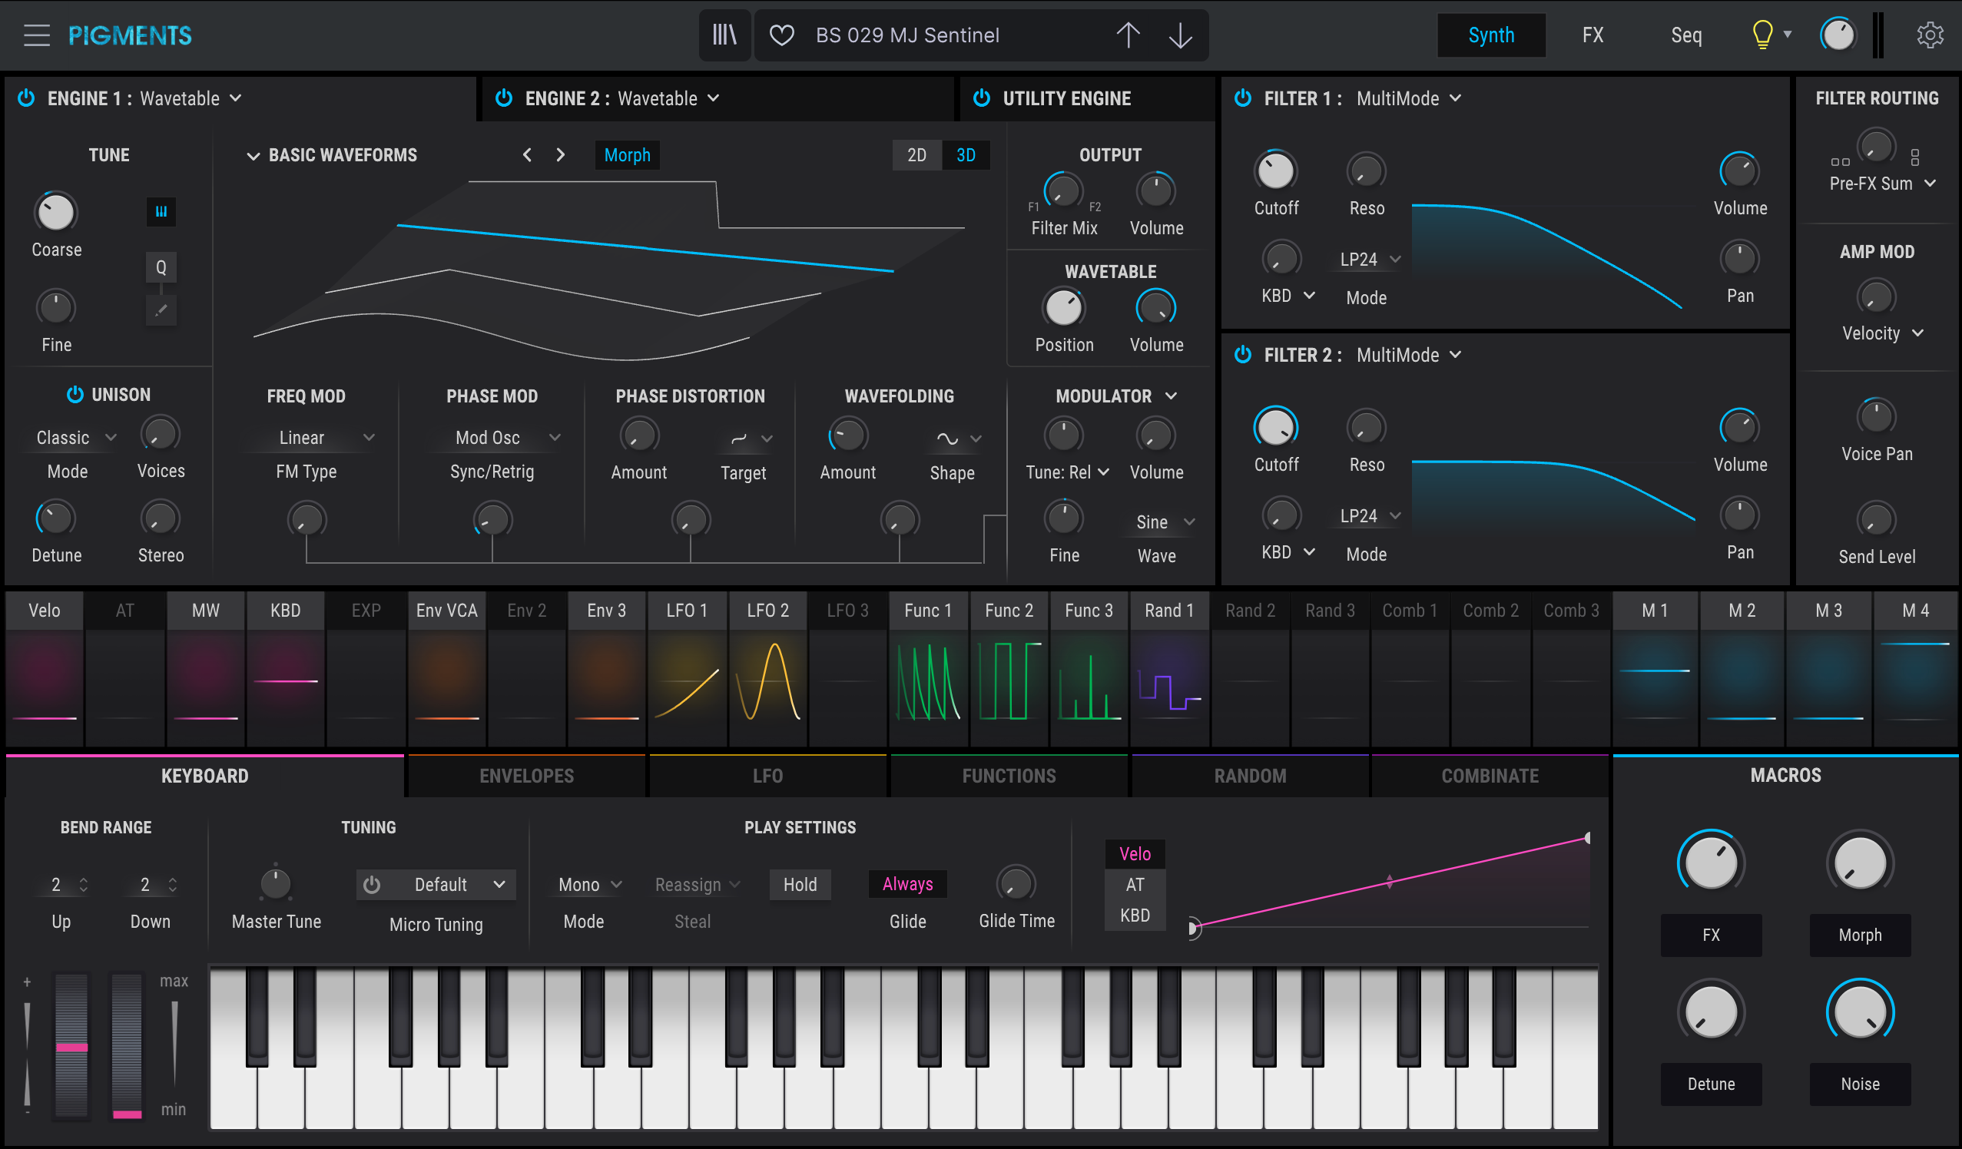Load previous preset with up arrow

click(1128, 35)
